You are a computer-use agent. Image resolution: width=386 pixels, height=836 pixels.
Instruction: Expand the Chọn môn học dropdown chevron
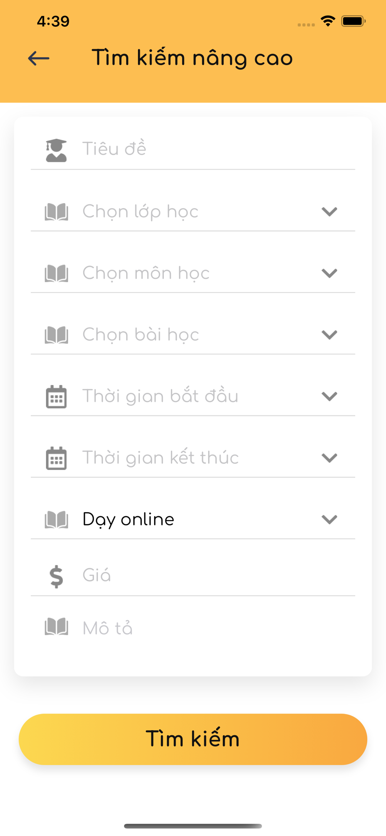tap(329, 273)
